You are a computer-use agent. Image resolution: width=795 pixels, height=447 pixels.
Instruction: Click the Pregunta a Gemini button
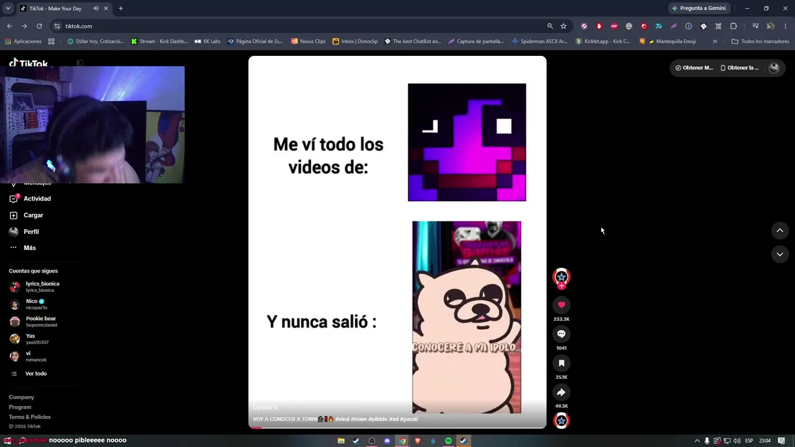click(699, 8)
